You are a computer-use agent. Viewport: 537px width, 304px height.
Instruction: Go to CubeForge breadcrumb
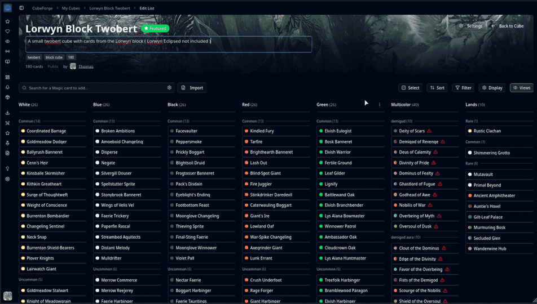point(42,8)
